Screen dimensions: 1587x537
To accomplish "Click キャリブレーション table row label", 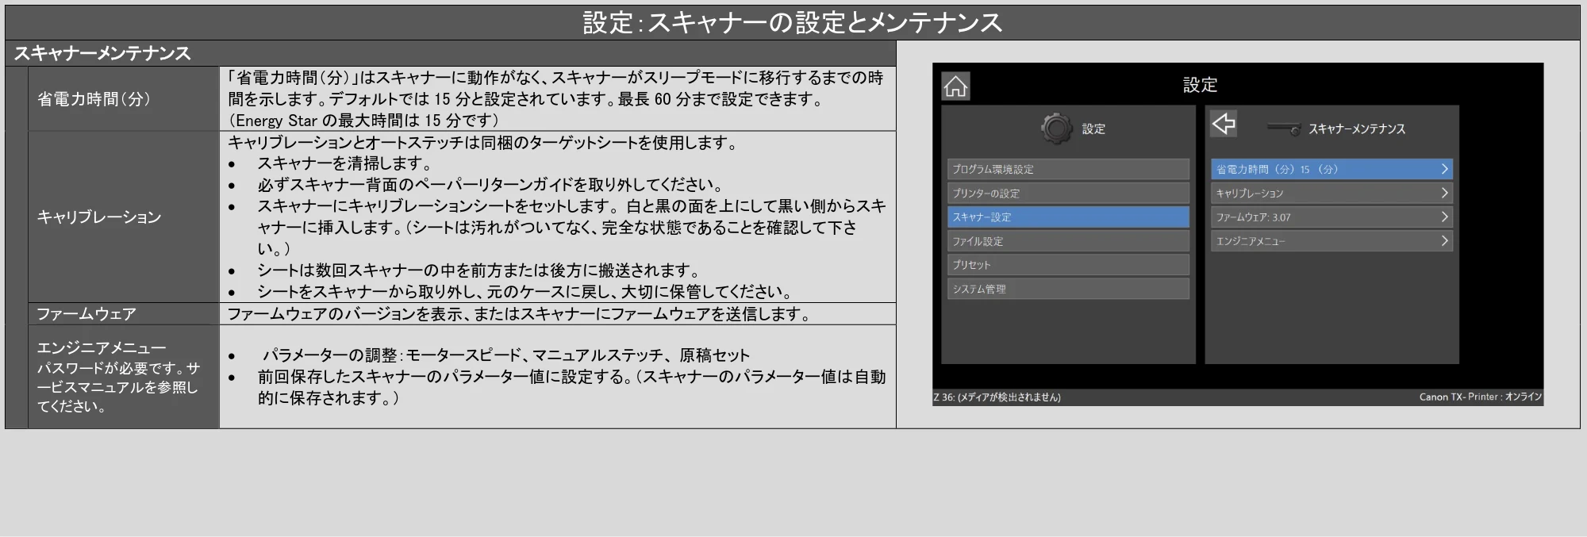I will click(x=99, y=217).
